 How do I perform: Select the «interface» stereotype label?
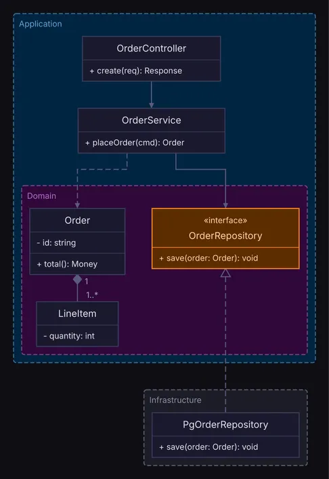tap(225, 221)
